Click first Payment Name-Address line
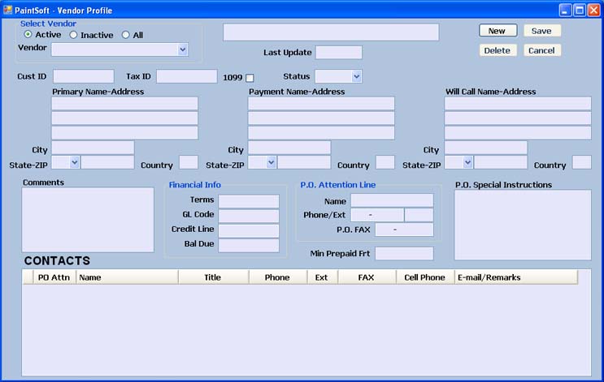 tap(321, 103)
